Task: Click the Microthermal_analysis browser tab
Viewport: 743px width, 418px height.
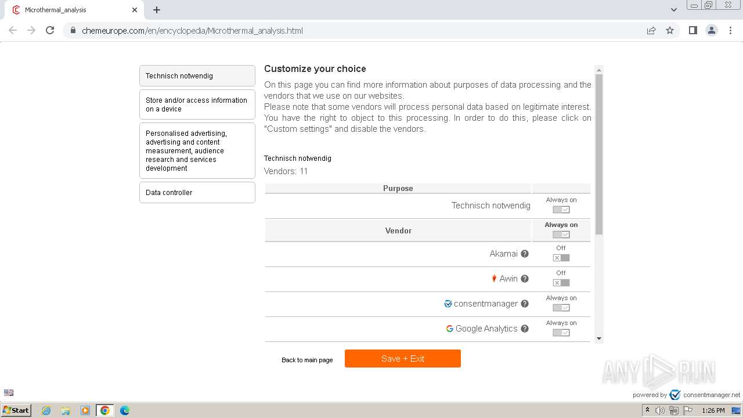Action: (x=74, y=10)
